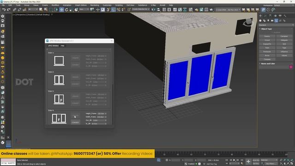Click the Rectangular Selection Region icon

[51, 10]
